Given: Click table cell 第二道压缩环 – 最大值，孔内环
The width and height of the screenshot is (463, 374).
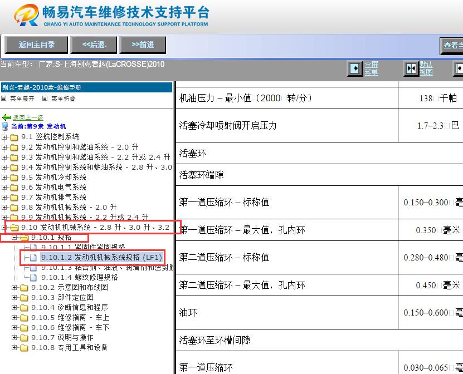Looking at the screenshot, I should click(287, 285).
